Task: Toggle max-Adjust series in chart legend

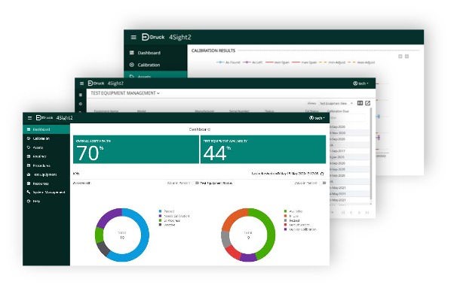Action: [x=361, y=62]
